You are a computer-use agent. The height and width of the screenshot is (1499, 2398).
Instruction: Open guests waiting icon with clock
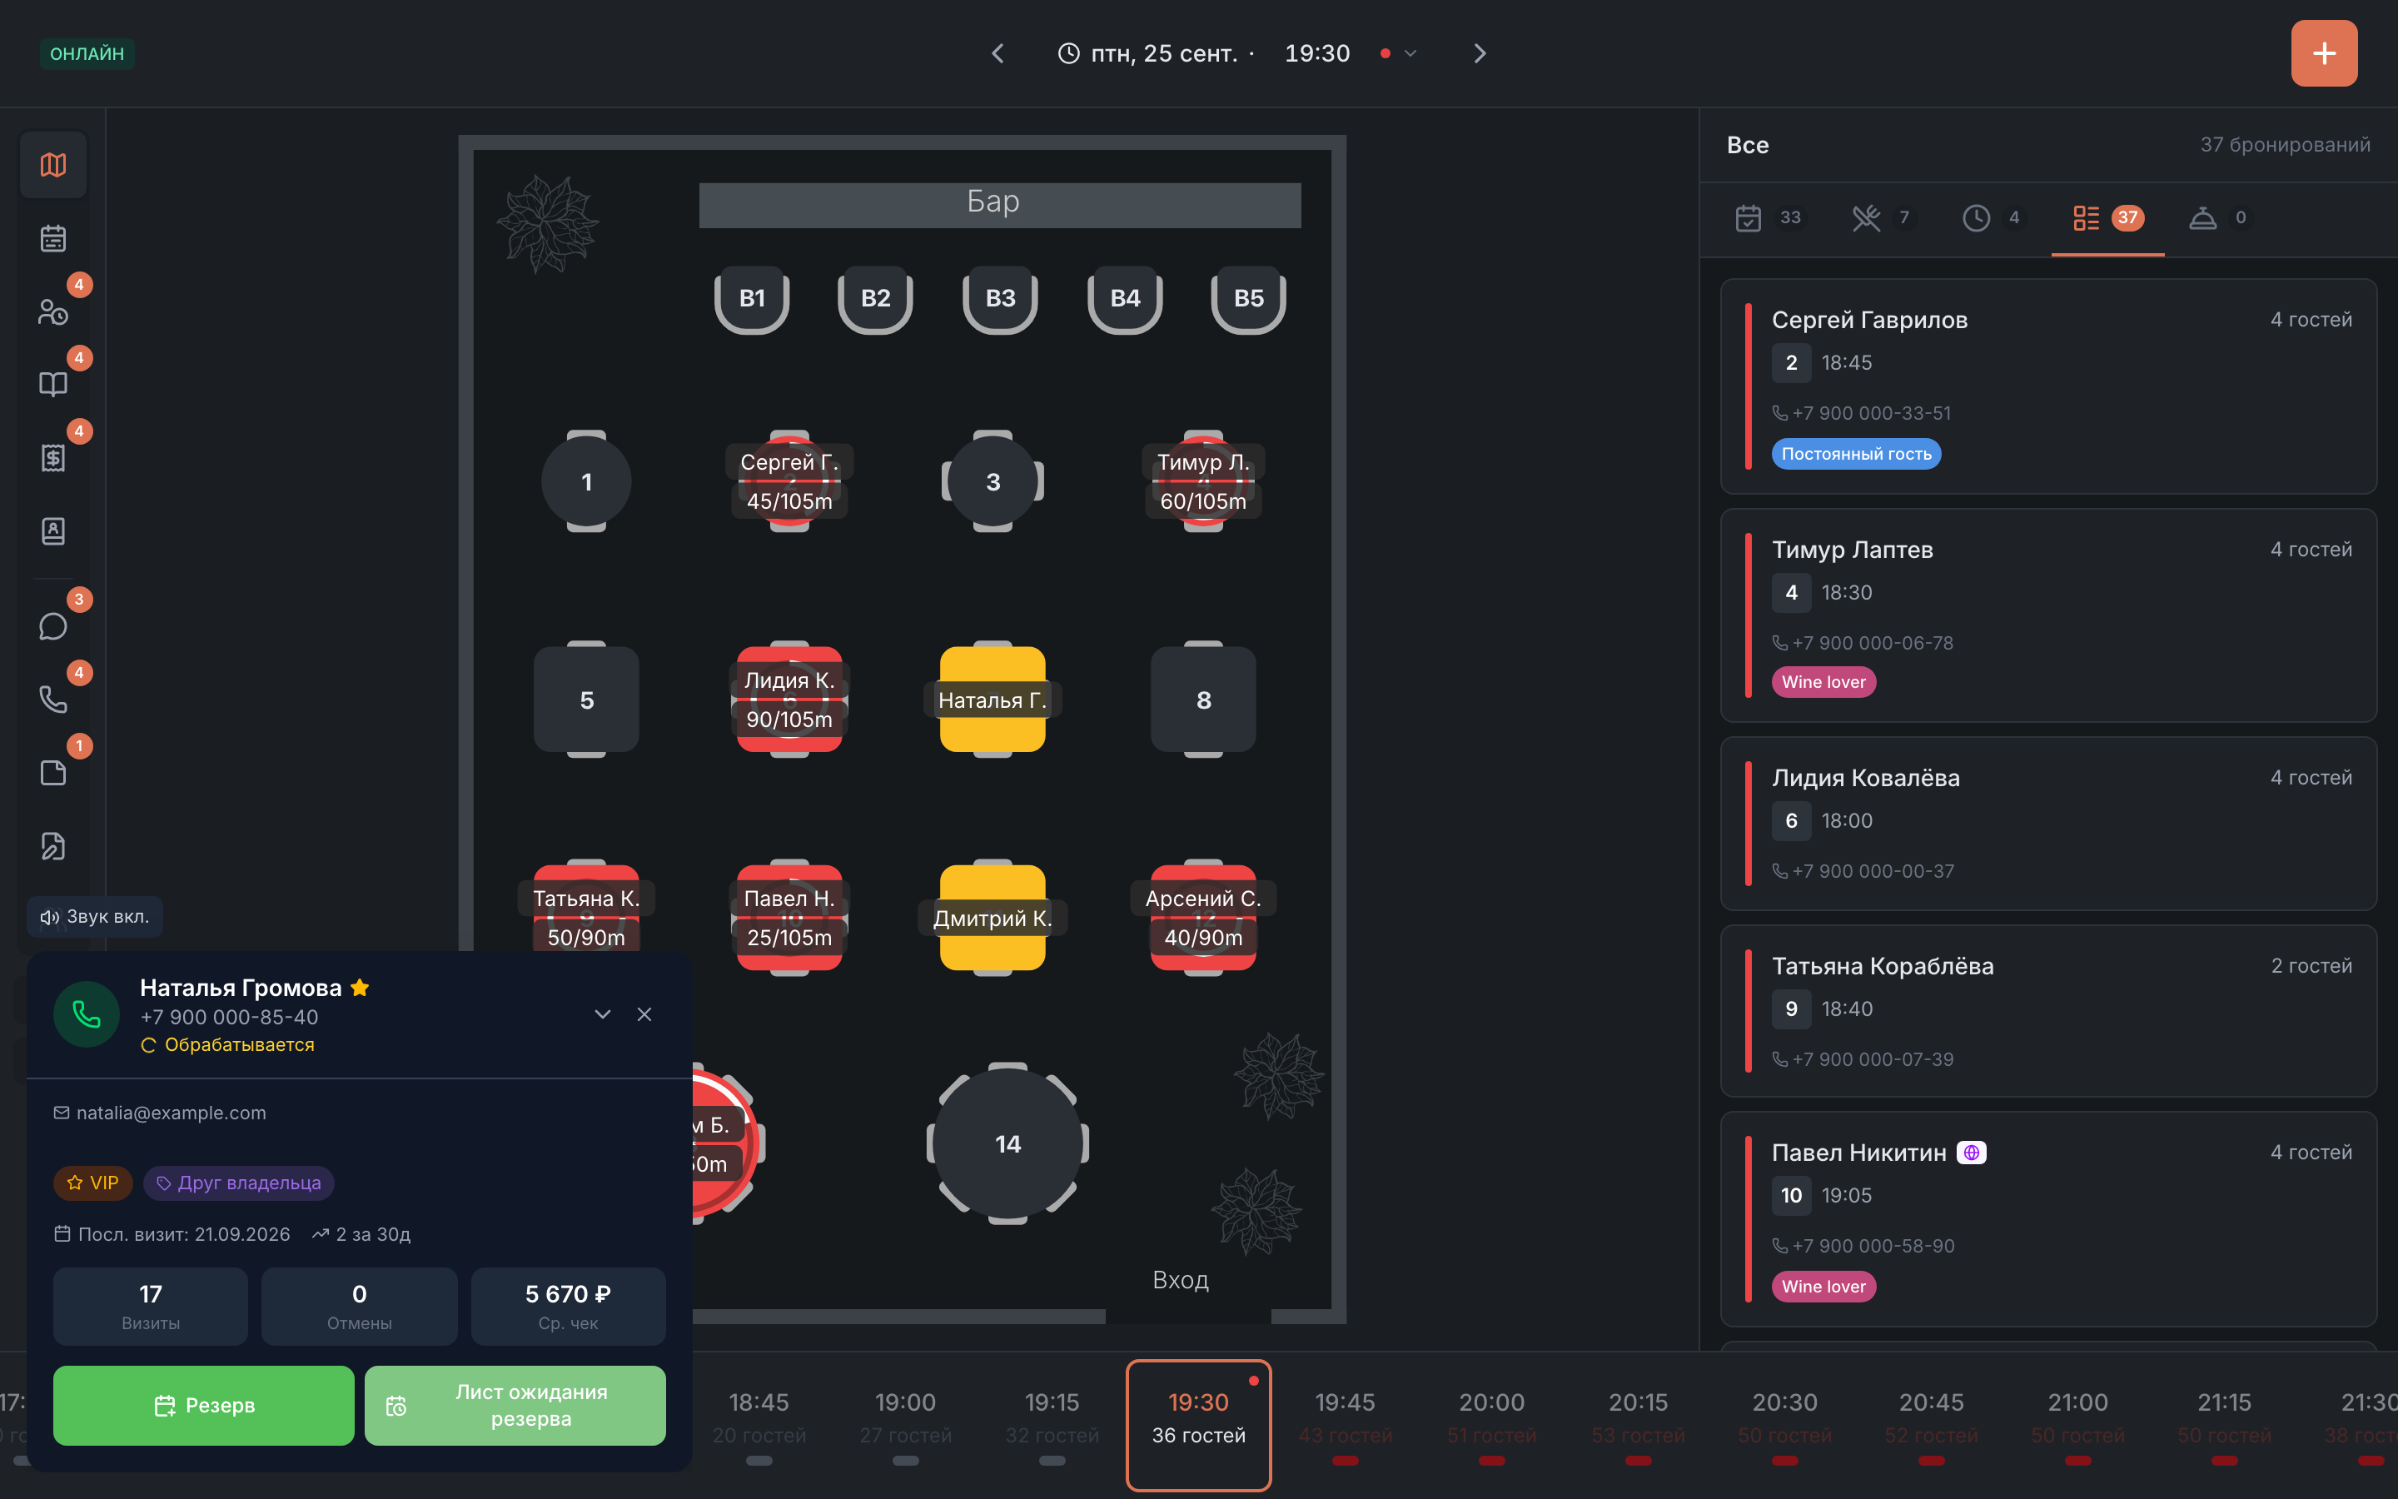pos(53,311)
